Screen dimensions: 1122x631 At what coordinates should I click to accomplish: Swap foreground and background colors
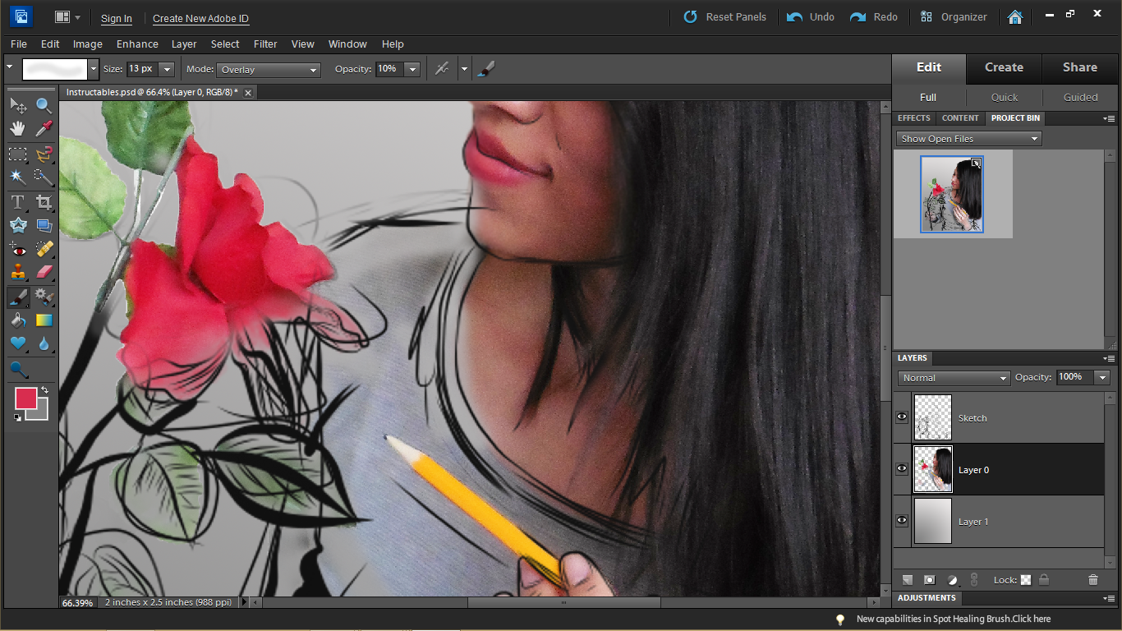tap(45, 390)
